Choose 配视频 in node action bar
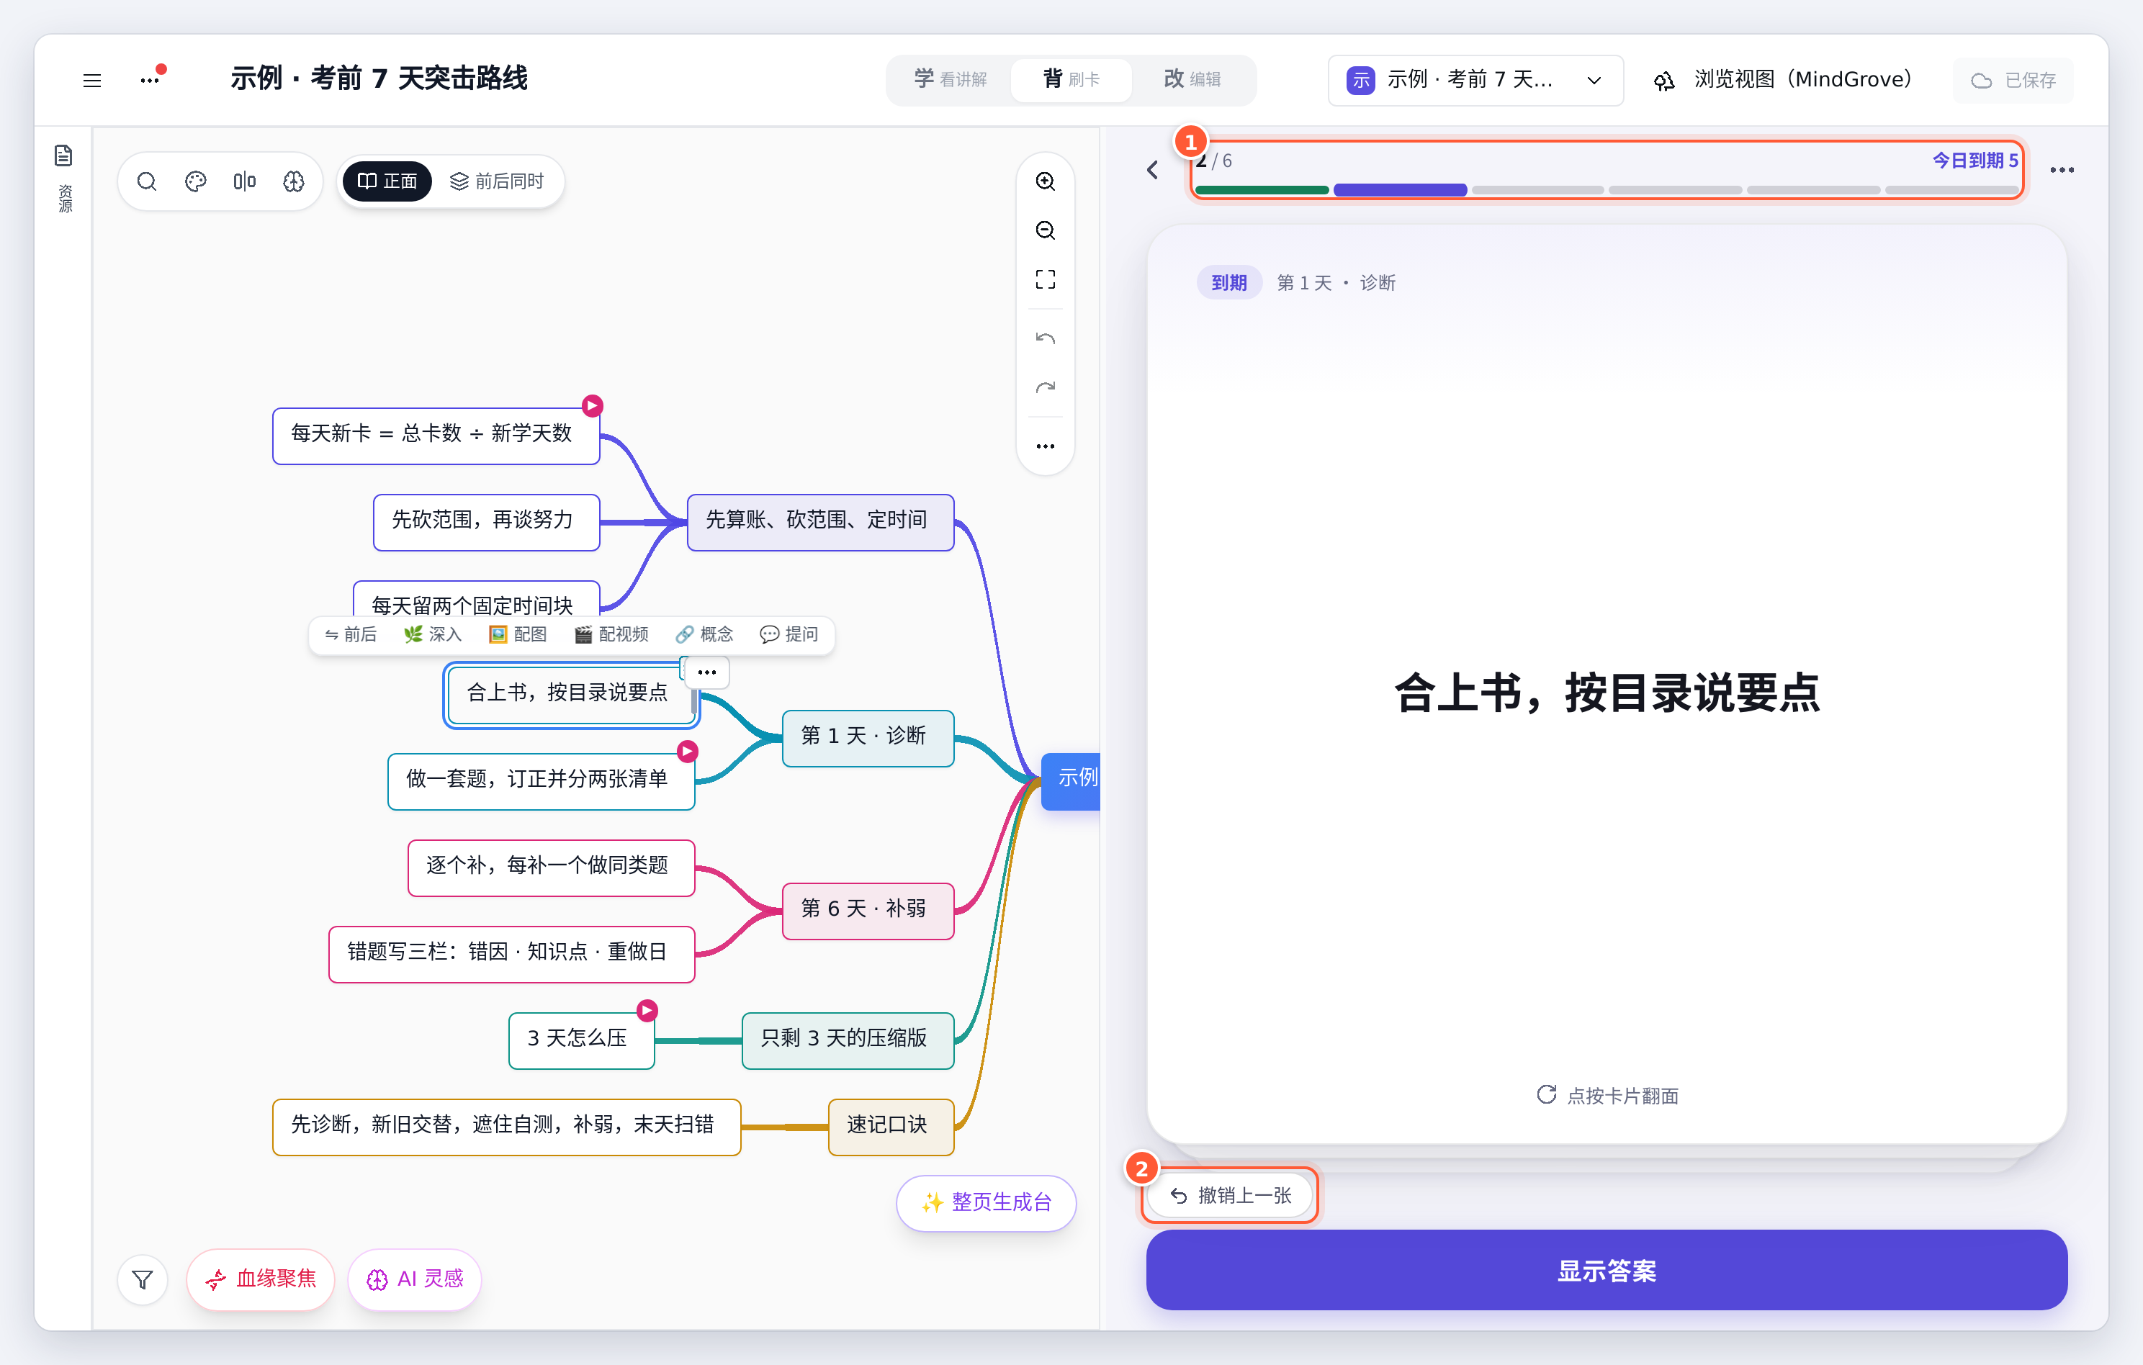The image size is (2143, 1365). click(611, 634)
